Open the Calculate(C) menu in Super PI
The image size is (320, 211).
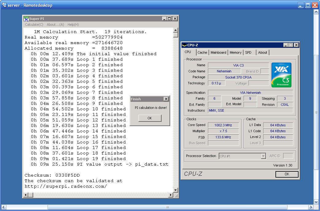point(34,25)
